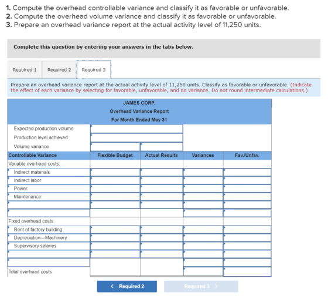The width and height of the screenshot is (328, 299).
Task: Open Rent of factory building Fav./Unfav. dropdown
Action: pos(247,230)
